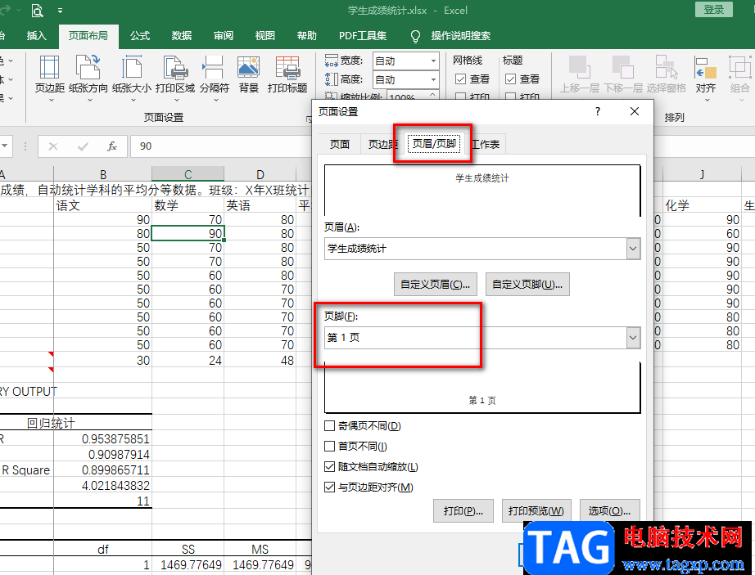
Task: Click the lightbulb search icon
Action: point(415,36)
